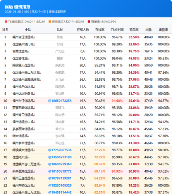172x194 pixels.
Task: Click the 2026-06-28 21:50 subtitle line
Action: click(x=35, y=12)
